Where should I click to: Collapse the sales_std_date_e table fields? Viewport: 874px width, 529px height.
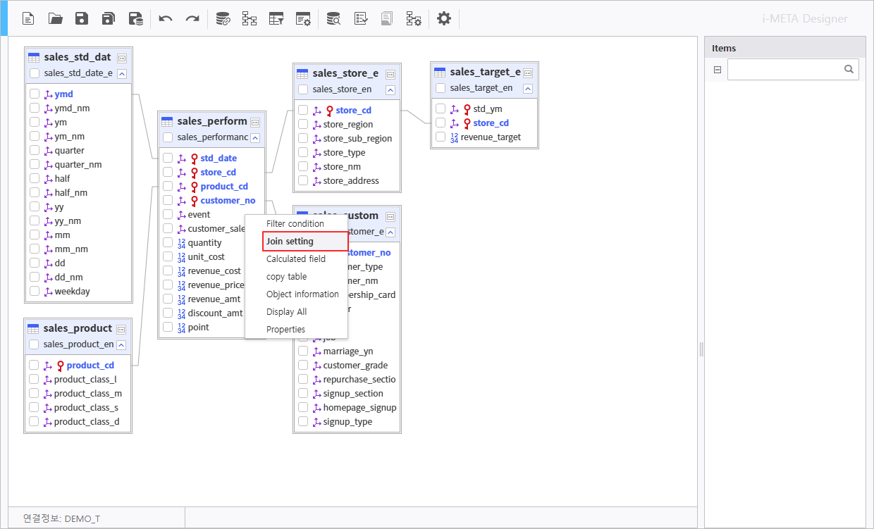[x=122, y=73]
